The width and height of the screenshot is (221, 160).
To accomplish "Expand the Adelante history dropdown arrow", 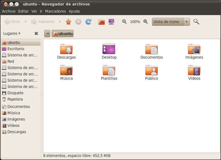I will (60, 22).
